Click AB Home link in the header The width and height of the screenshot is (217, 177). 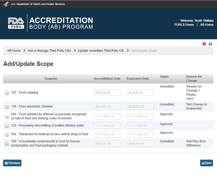point(207,25)
